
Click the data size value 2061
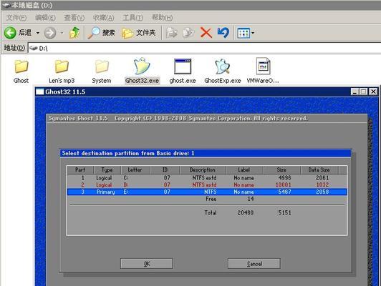[x=322, y=178]
